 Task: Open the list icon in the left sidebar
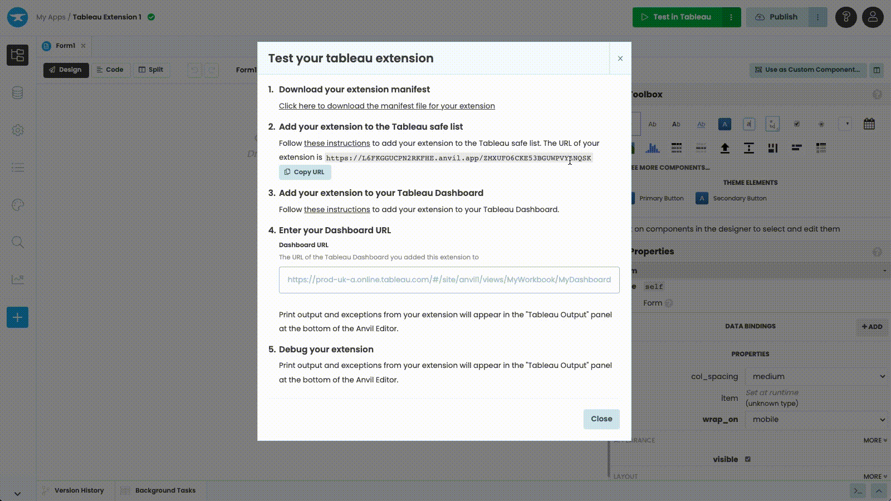click(18, 168)
